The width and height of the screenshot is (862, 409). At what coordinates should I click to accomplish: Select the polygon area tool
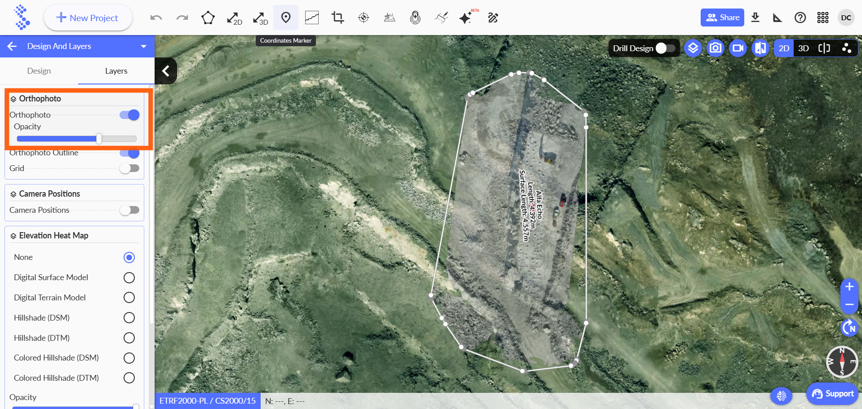tap(208, 18)
